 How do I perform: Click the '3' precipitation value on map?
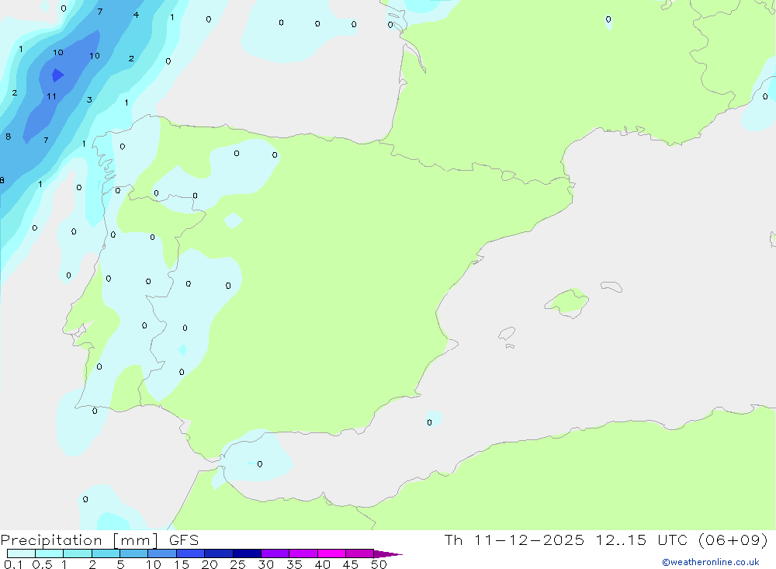tap(89, 99)
